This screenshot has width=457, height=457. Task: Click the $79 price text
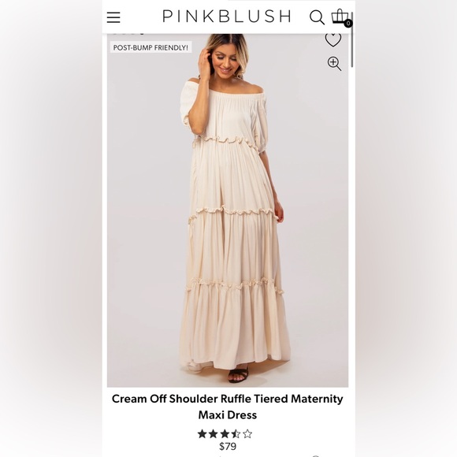[x=228, y=446]
